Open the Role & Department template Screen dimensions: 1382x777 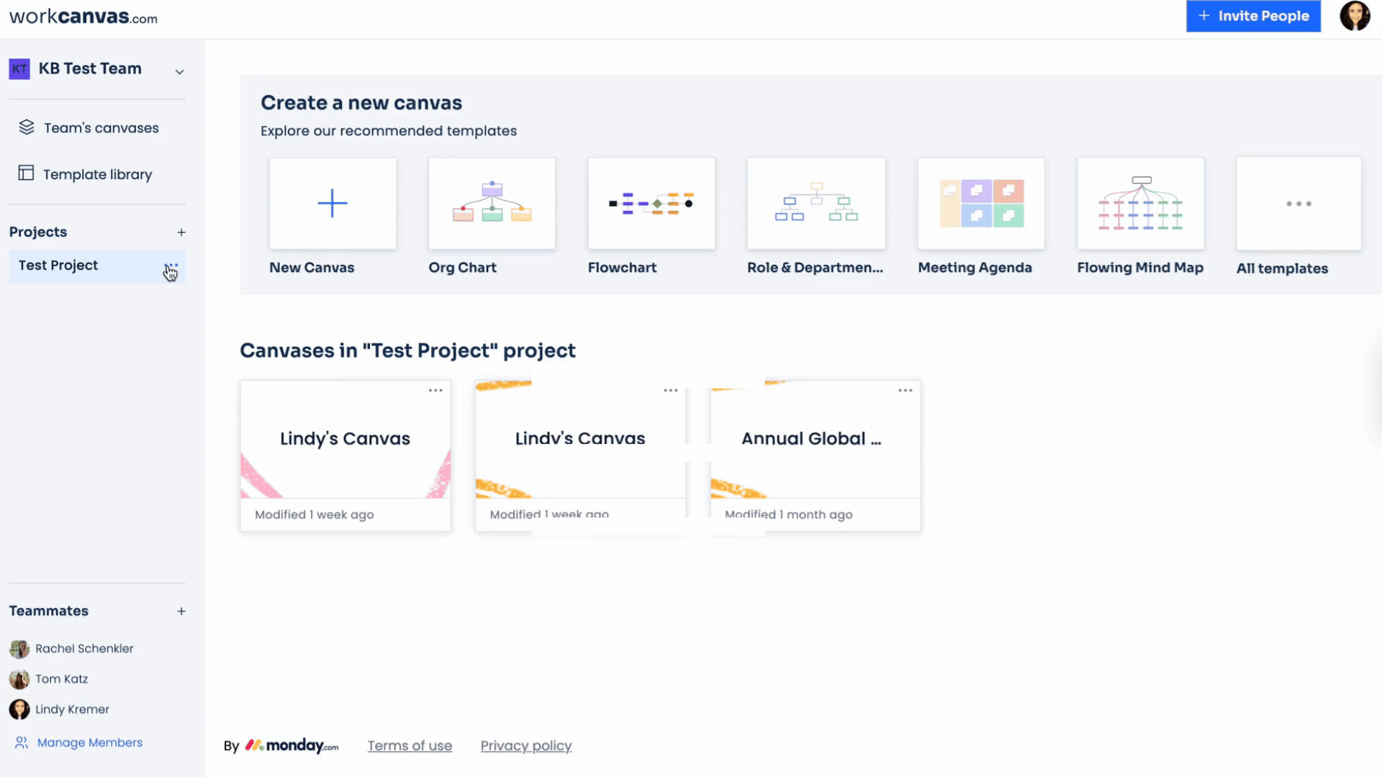coord(816,204)
